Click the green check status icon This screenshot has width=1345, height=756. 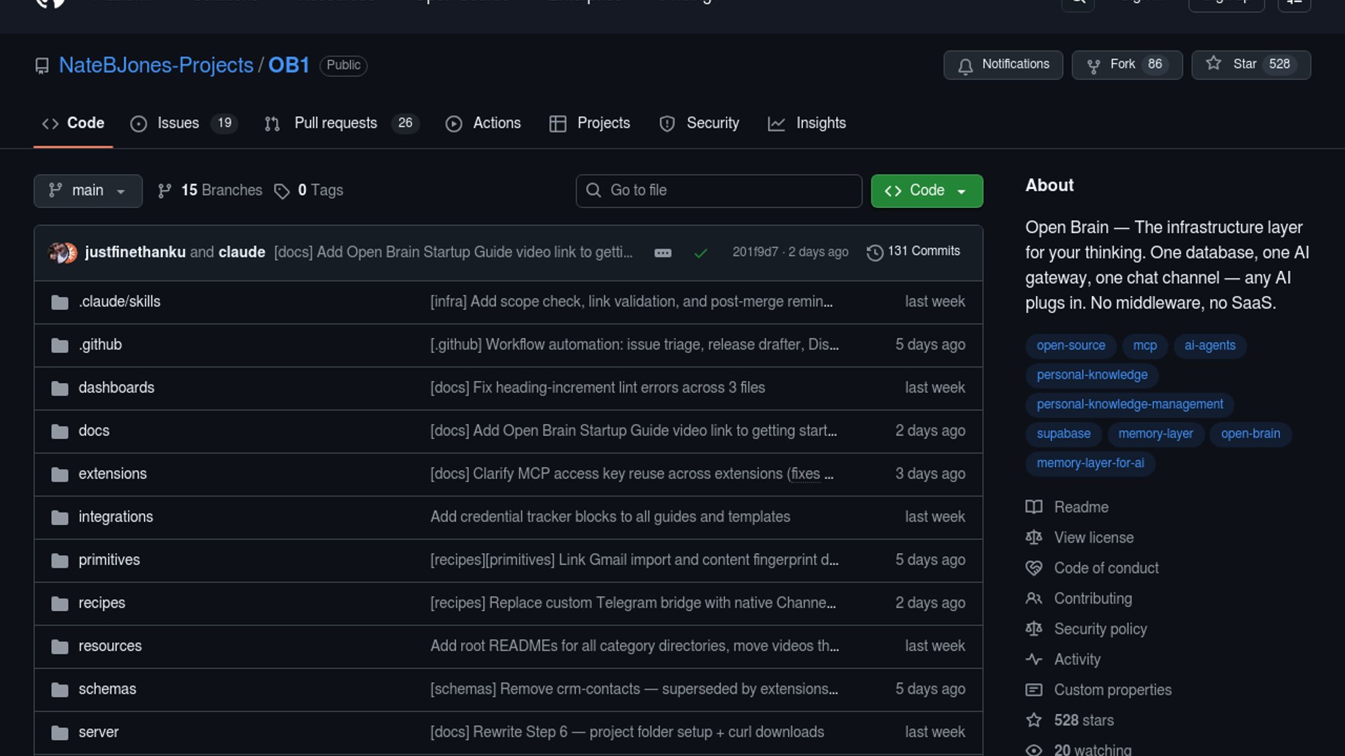click(x=700, y=253)
